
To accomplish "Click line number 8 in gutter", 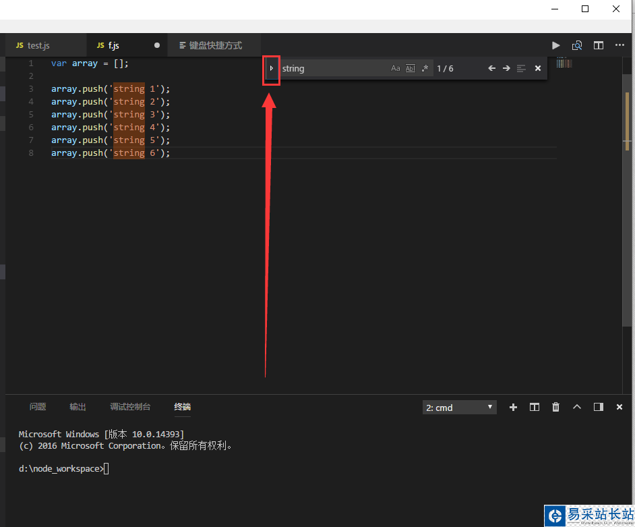I will 31,152.
